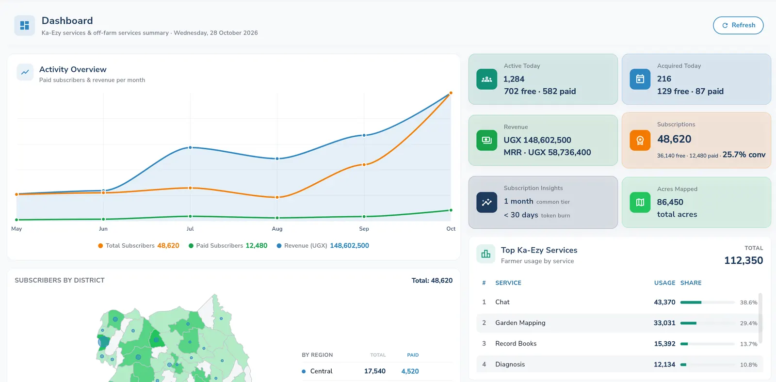The height and width of the screenshot is (382, 776).
Task: Click the SHARE column header
Action: coord(691,283)
